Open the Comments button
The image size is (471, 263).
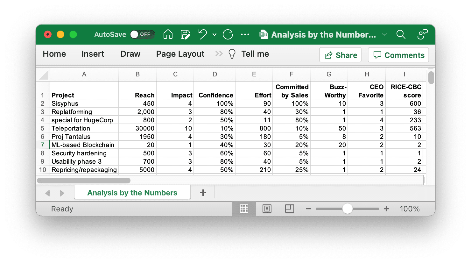coord(398,55)
